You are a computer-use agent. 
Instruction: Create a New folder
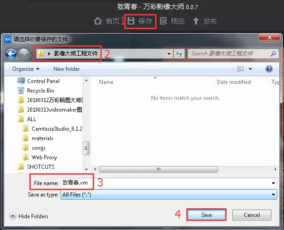pos(66,69)
